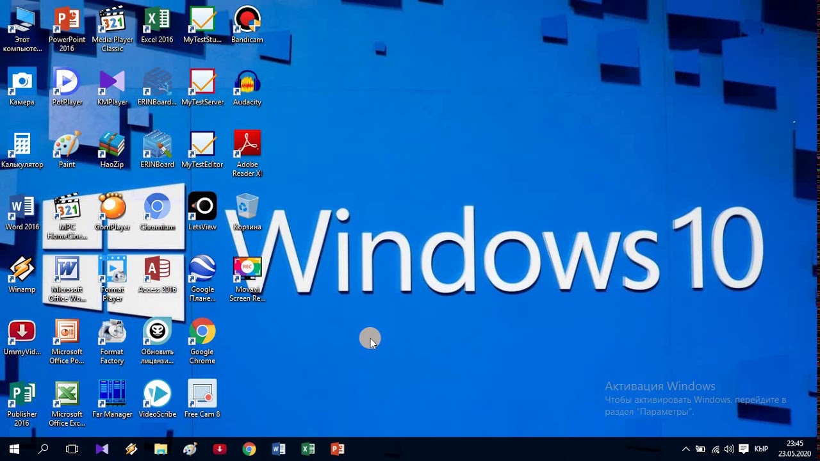Select the Publisher 2016 desktop icon
This screenshot has width=820, height=461.
22,404
